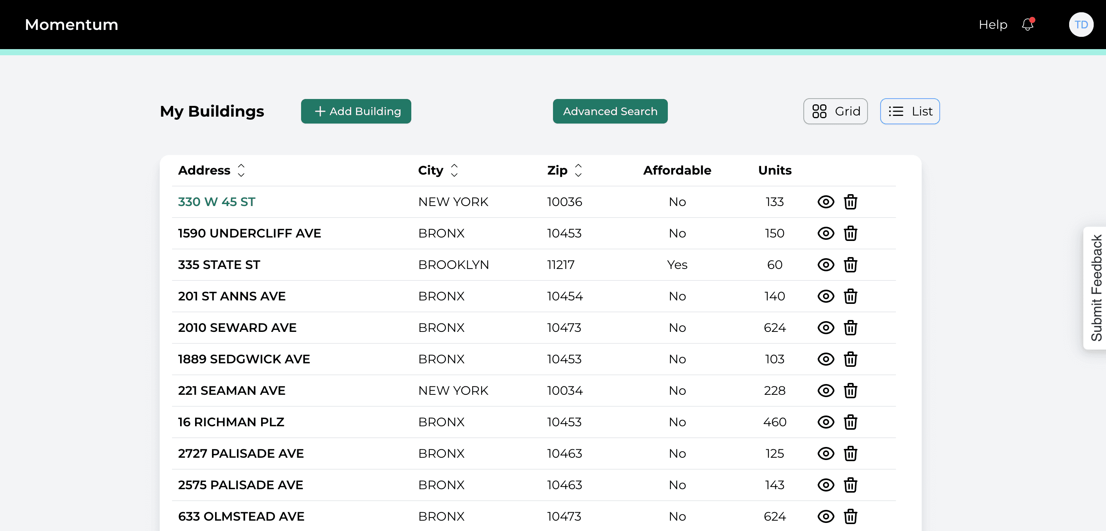
Task: Select 1889 SEDGWICK AVE address
Action: [244, 359]
